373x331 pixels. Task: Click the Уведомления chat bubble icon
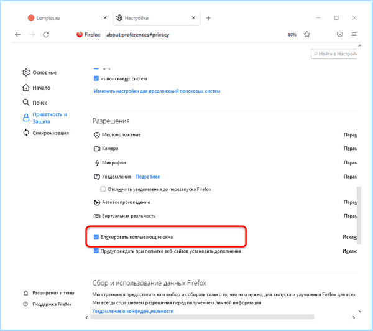pos(97,177)
